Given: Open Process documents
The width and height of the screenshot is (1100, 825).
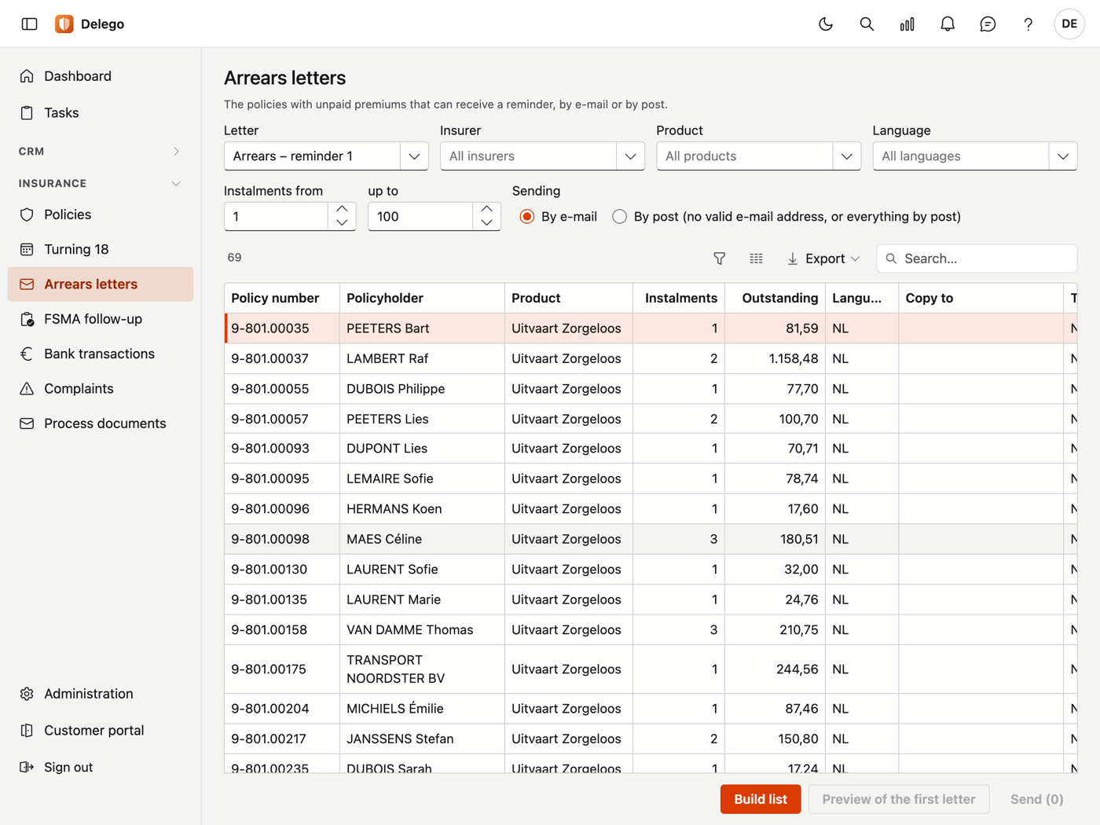Looking at the screenshot, I should (101, 423).
